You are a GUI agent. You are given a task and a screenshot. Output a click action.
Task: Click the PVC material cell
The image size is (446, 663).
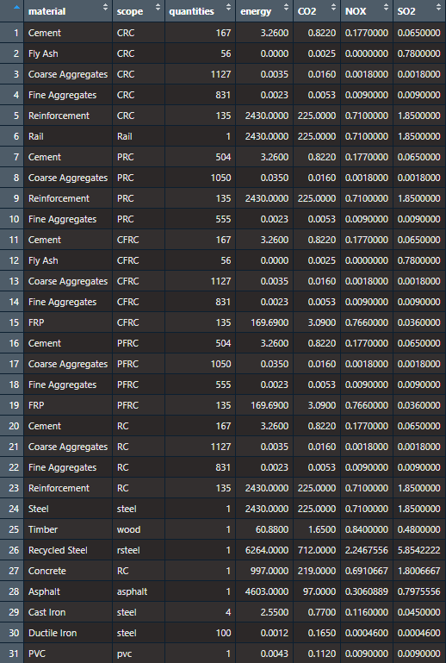[x=37, y=654]
